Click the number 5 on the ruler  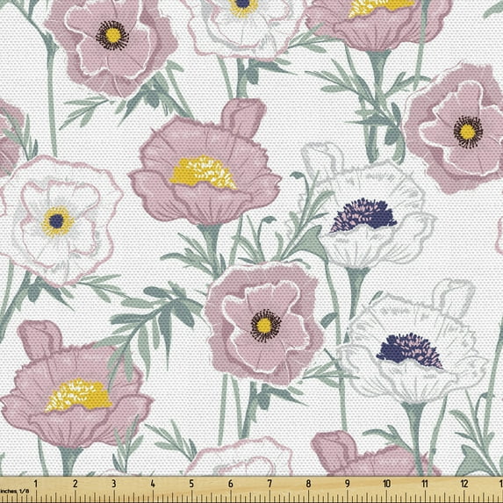tap(191, 484)
